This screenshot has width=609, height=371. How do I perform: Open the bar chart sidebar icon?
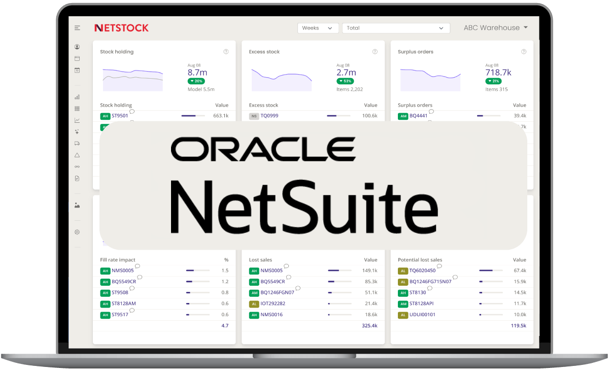click(x=77, y=97)
